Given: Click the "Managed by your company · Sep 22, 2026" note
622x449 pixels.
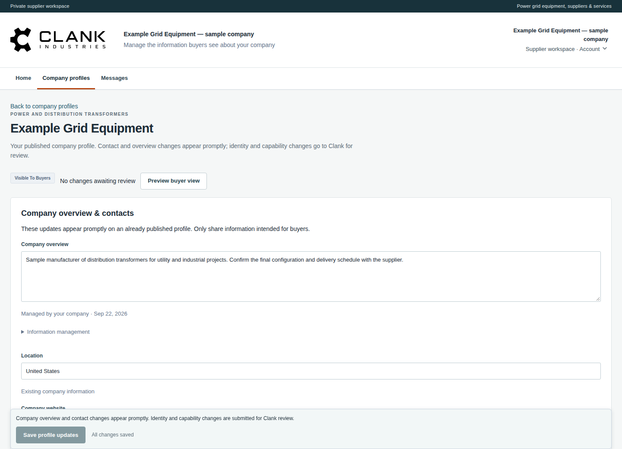Looking at the screenshot, I should point(74,314).
